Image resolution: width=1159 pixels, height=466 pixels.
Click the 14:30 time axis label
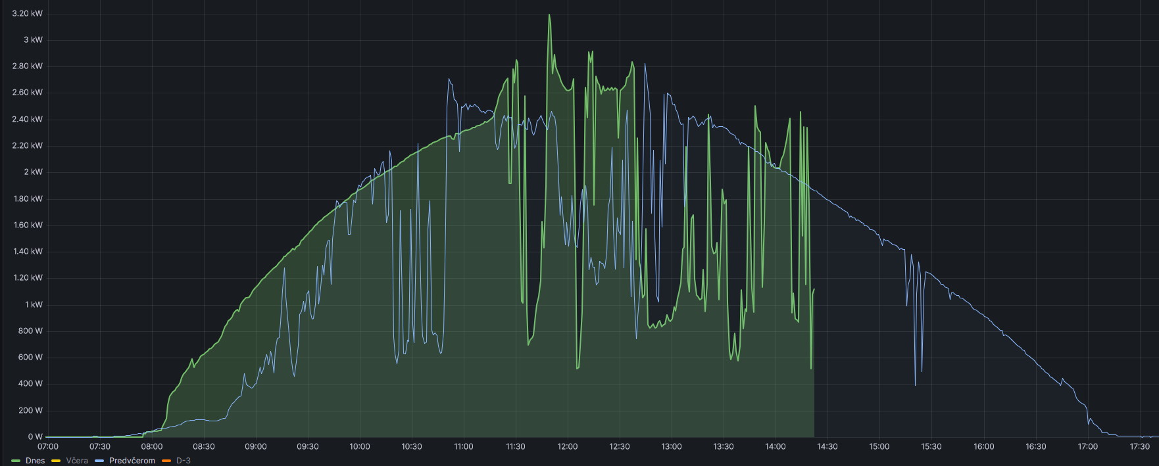pyautogui.click(x=827, y=447)
